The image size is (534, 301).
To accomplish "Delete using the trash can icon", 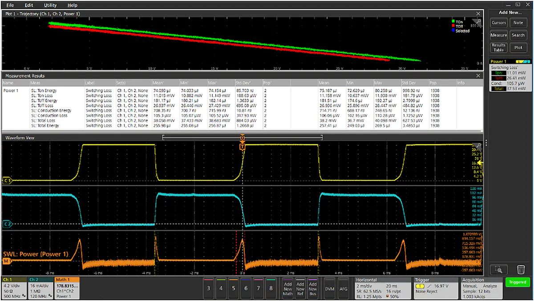I will pyautogui.click(x=521, y=269).
